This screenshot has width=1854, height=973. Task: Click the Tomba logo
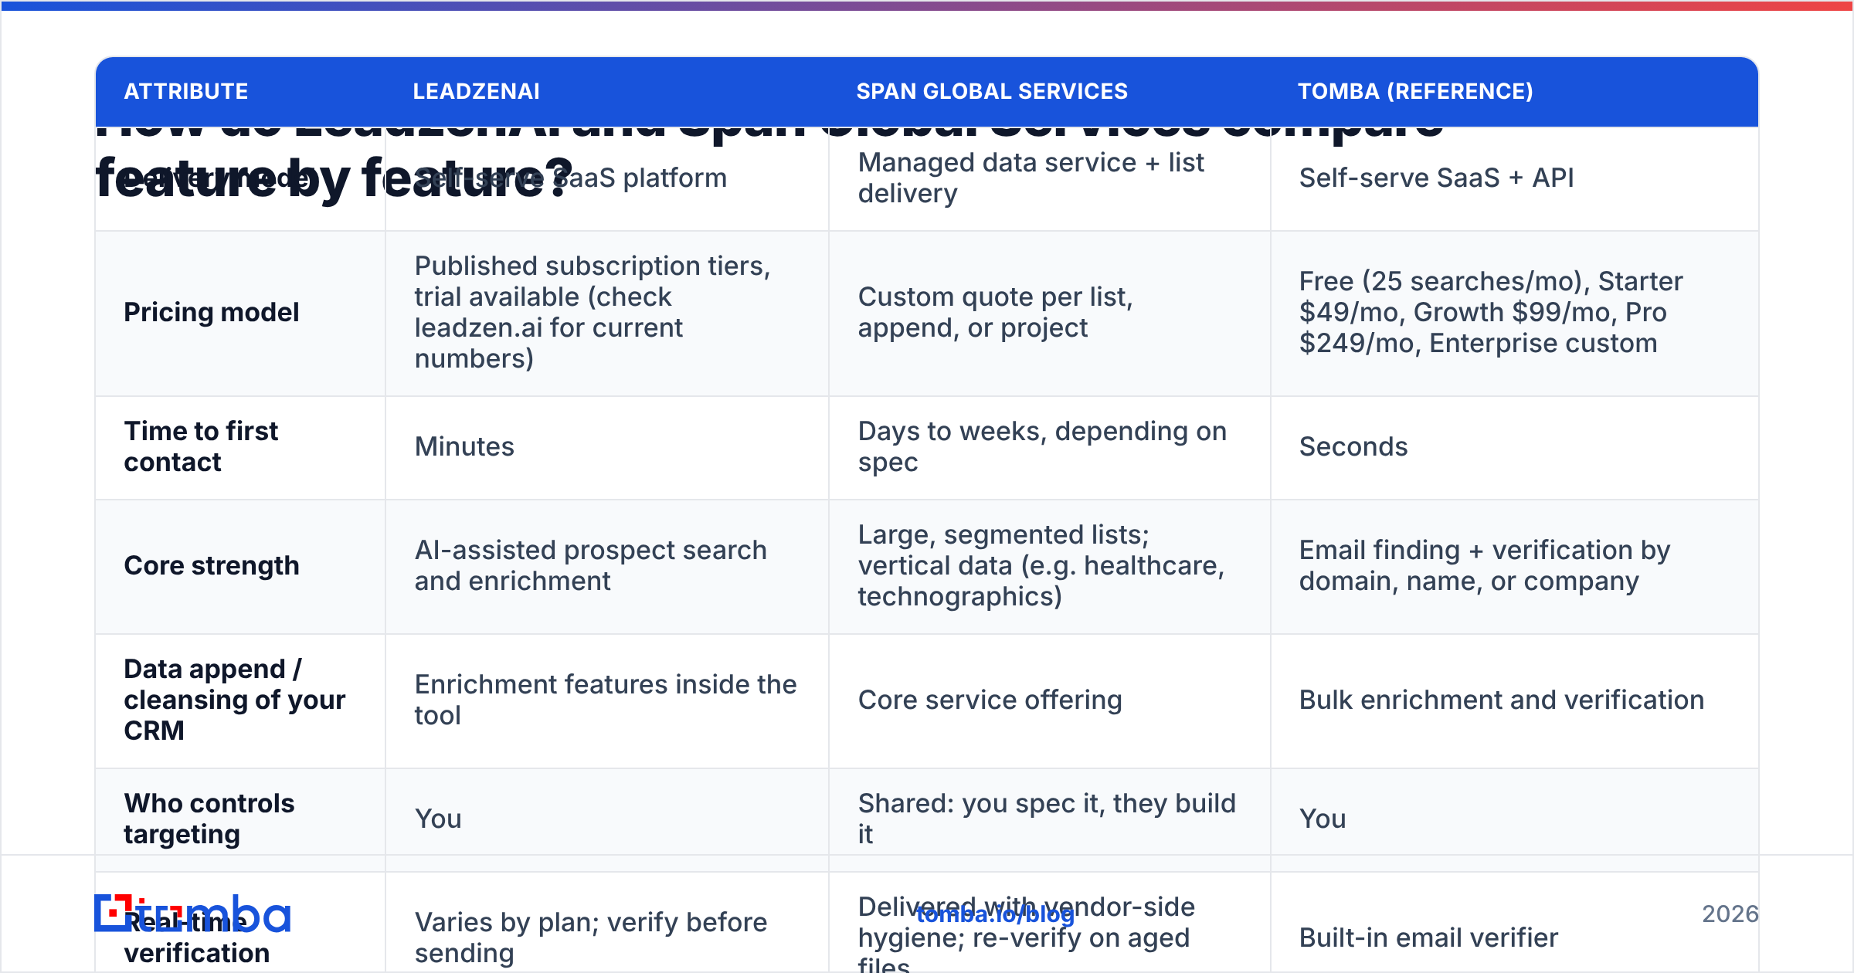click(192, 914)
